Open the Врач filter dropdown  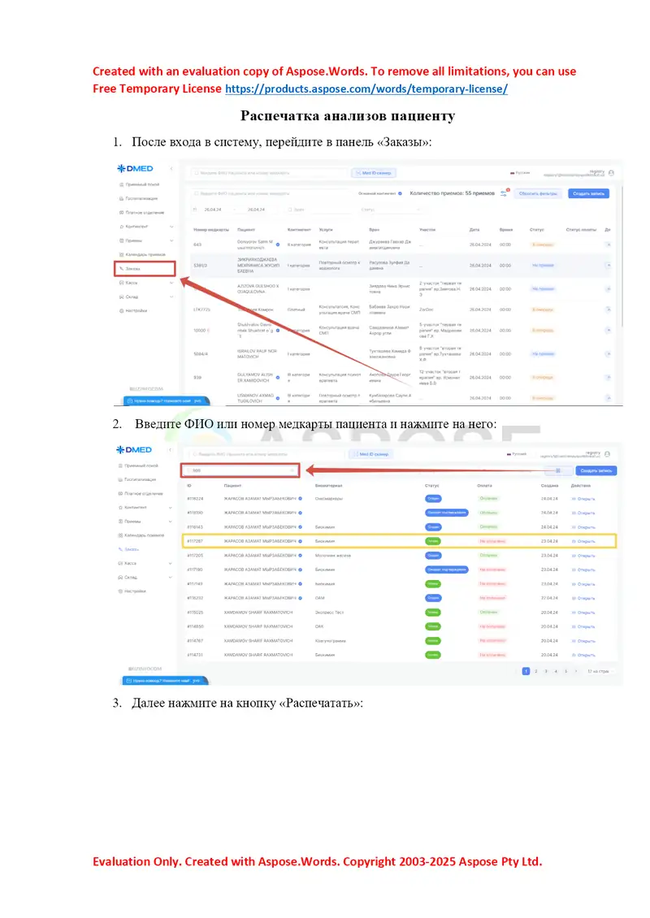(x=318, y=210)
